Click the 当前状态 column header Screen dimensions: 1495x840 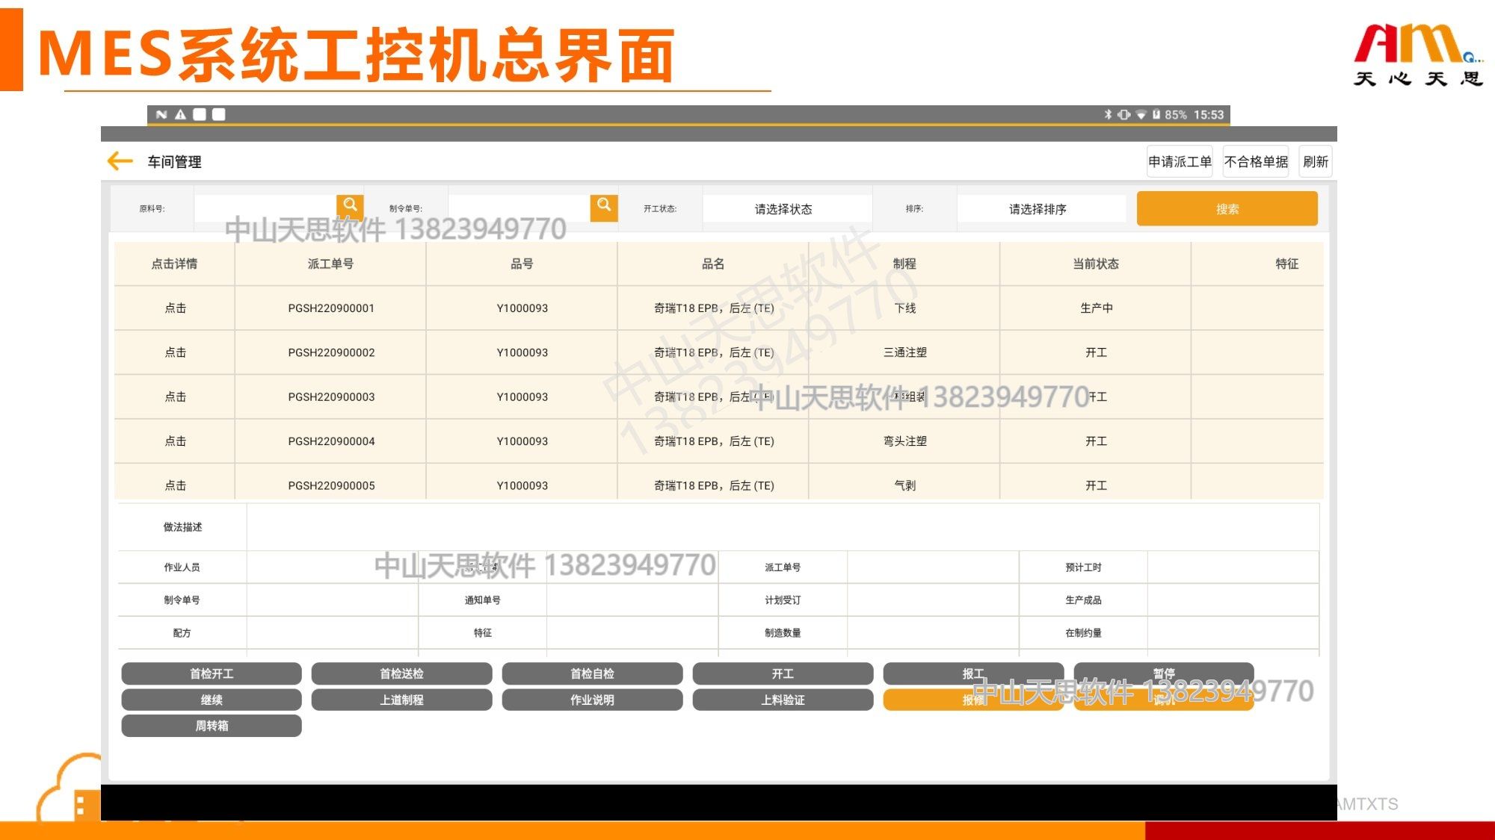pyautogui.click(x=1096, y=264)
